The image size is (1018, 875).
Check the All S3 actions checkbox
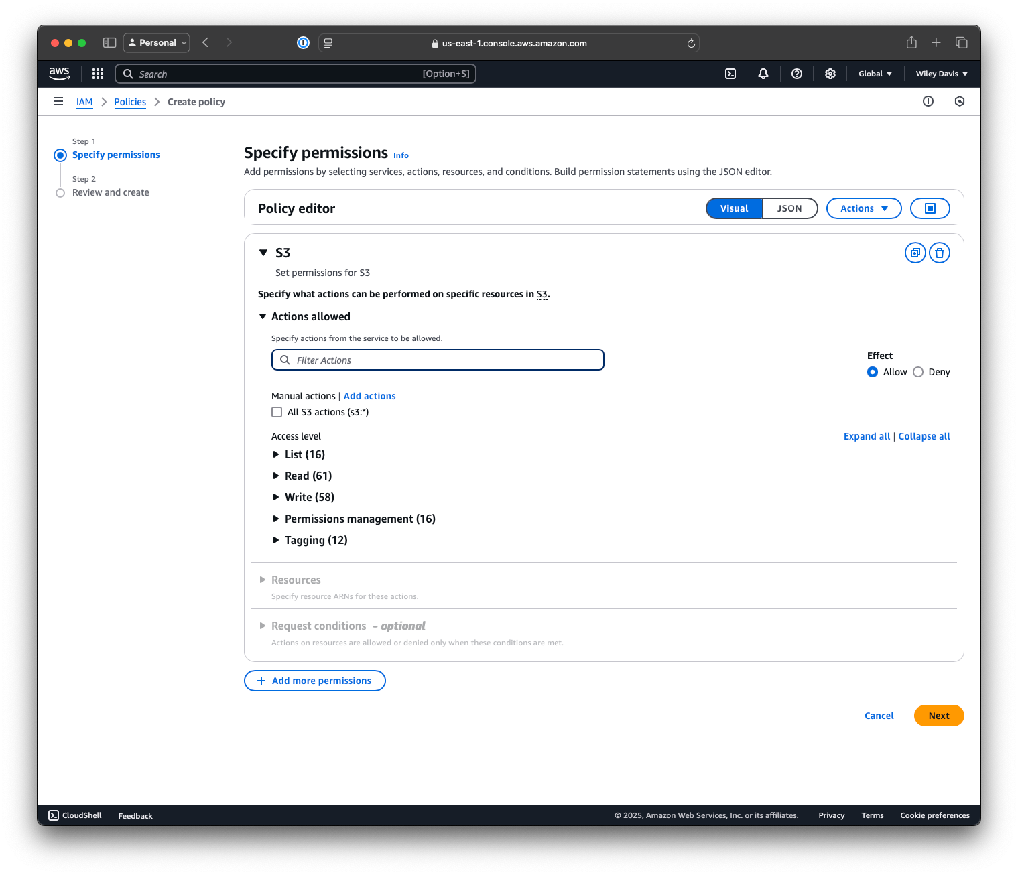click(x=277, y=412)
